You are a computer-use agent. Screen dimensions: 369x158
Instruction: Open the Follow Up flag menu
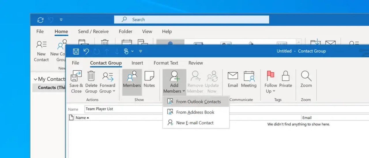tap(271, 82)
